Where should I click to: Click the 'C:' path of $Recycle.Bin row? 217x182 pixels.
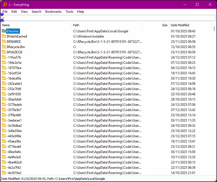[x=75, y=47]
